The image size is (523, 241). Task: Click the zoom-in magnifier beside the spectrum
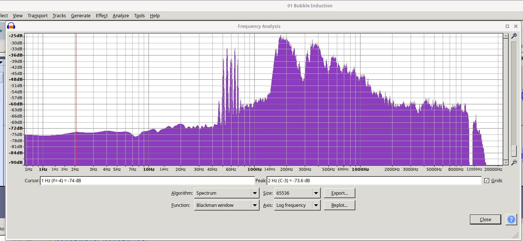514,36
